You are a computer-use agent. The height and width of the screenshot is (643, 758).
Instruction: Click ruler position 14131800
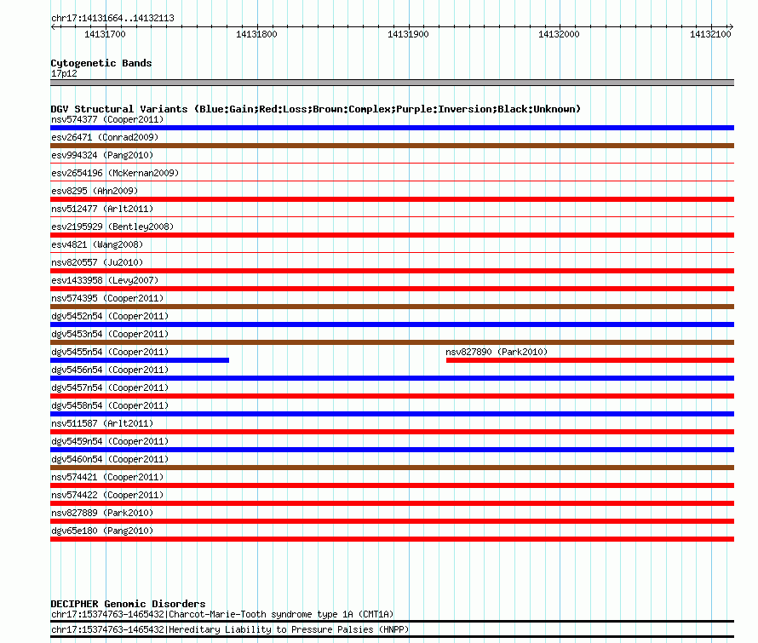(x=256, y=34)
